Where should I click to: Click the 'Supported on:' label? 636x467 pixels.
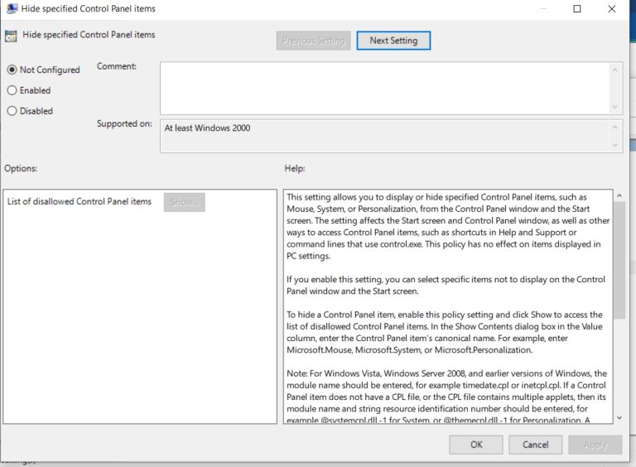tap(124, 123)
